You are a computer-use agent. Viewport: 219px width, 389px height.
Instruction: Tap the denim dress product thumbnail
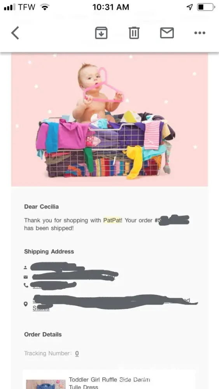(x=46, y=384)
